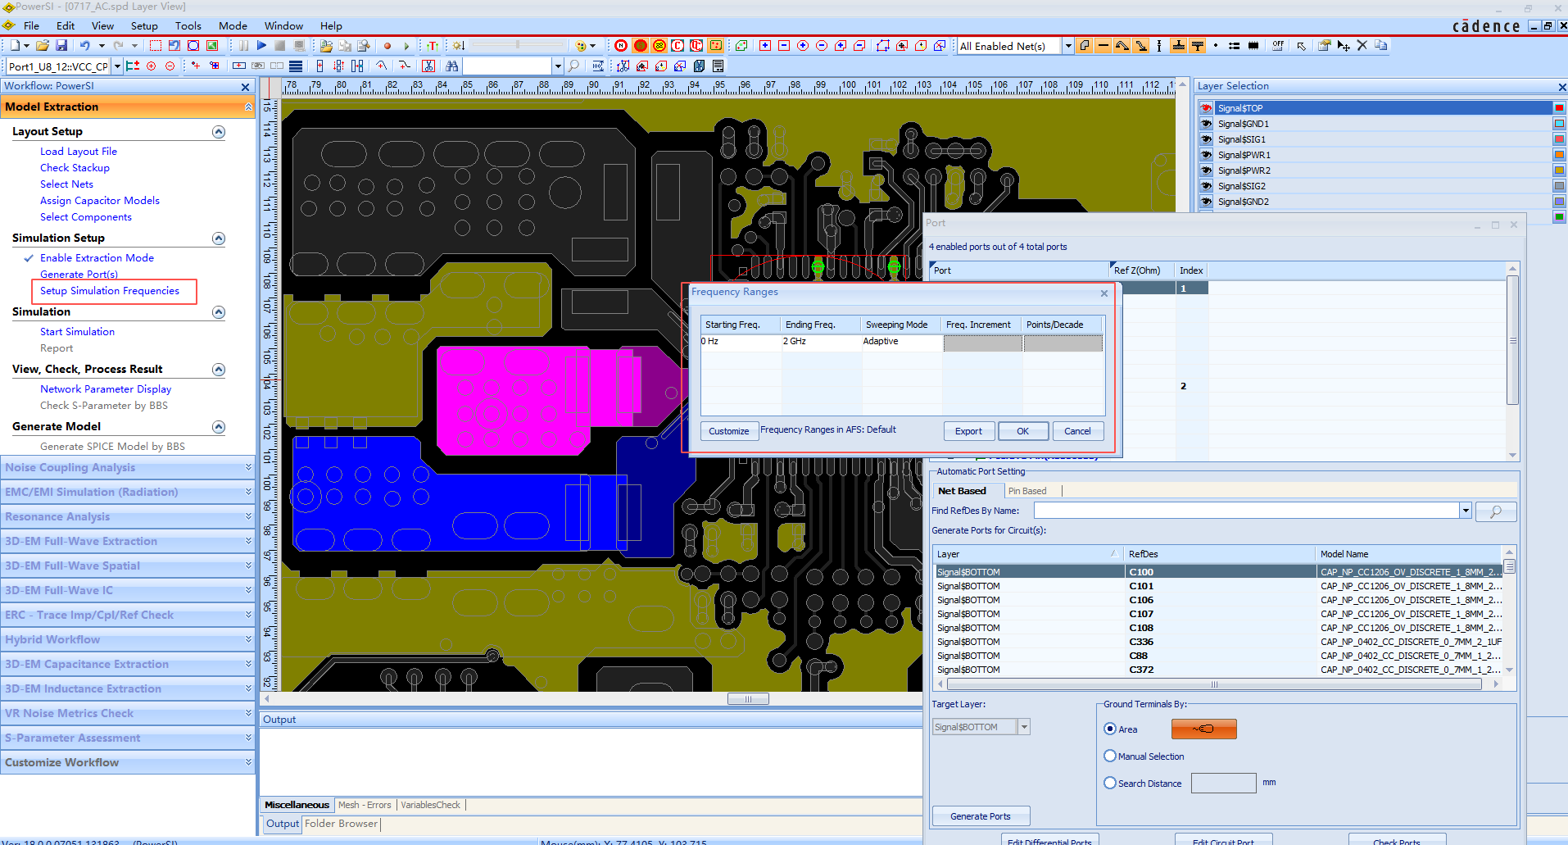Click Customize in the Frequency Ranges dialog
Viewport: 1568px width, 845px height.
point(728,431)
